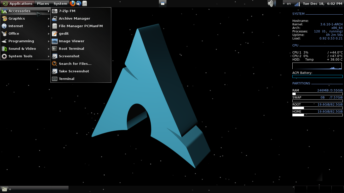Image resolution: width=344 pixels, height=193 pixels.
Task: Click the load value '0.92 0.53 0.21'
Action: [x=331, y=38]
